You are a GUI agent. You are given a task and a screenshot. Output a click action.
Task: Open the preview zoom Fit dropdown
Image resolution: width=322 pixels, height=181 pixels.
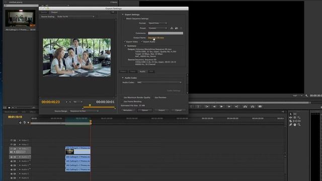point(78,102)
